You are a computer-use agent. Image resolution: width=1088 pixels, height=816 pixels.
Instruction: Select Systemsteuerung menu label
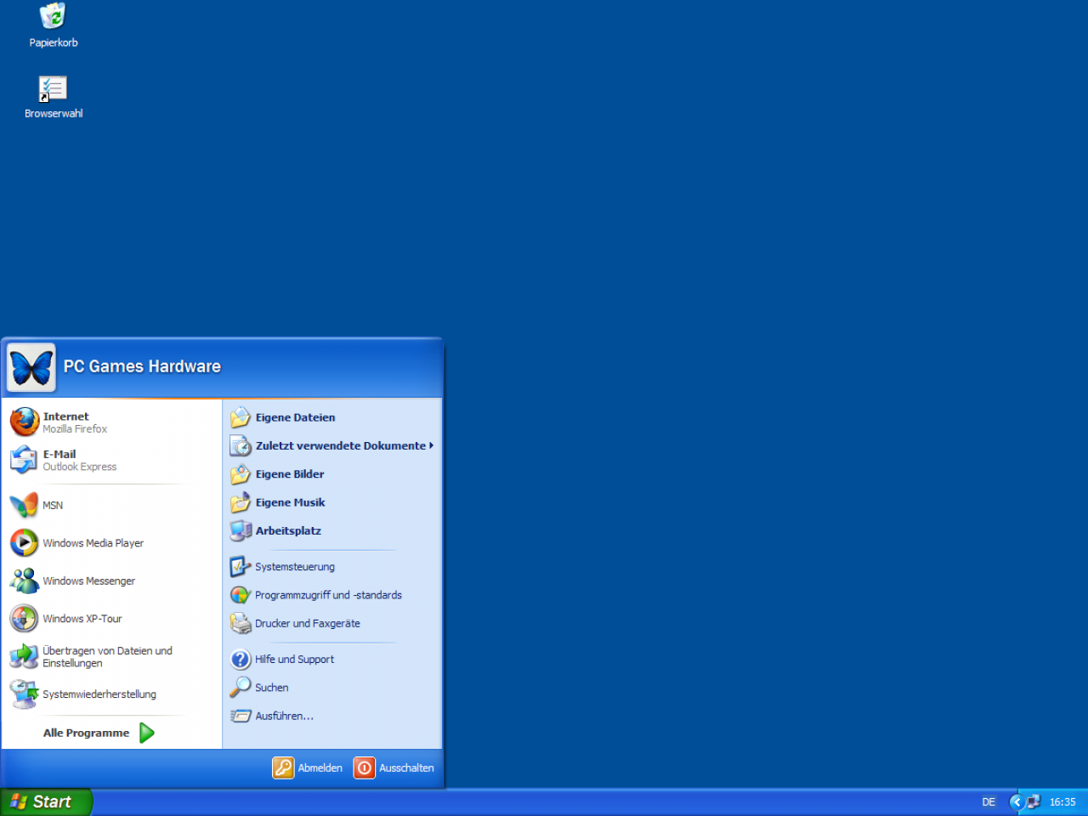(295, 567)
